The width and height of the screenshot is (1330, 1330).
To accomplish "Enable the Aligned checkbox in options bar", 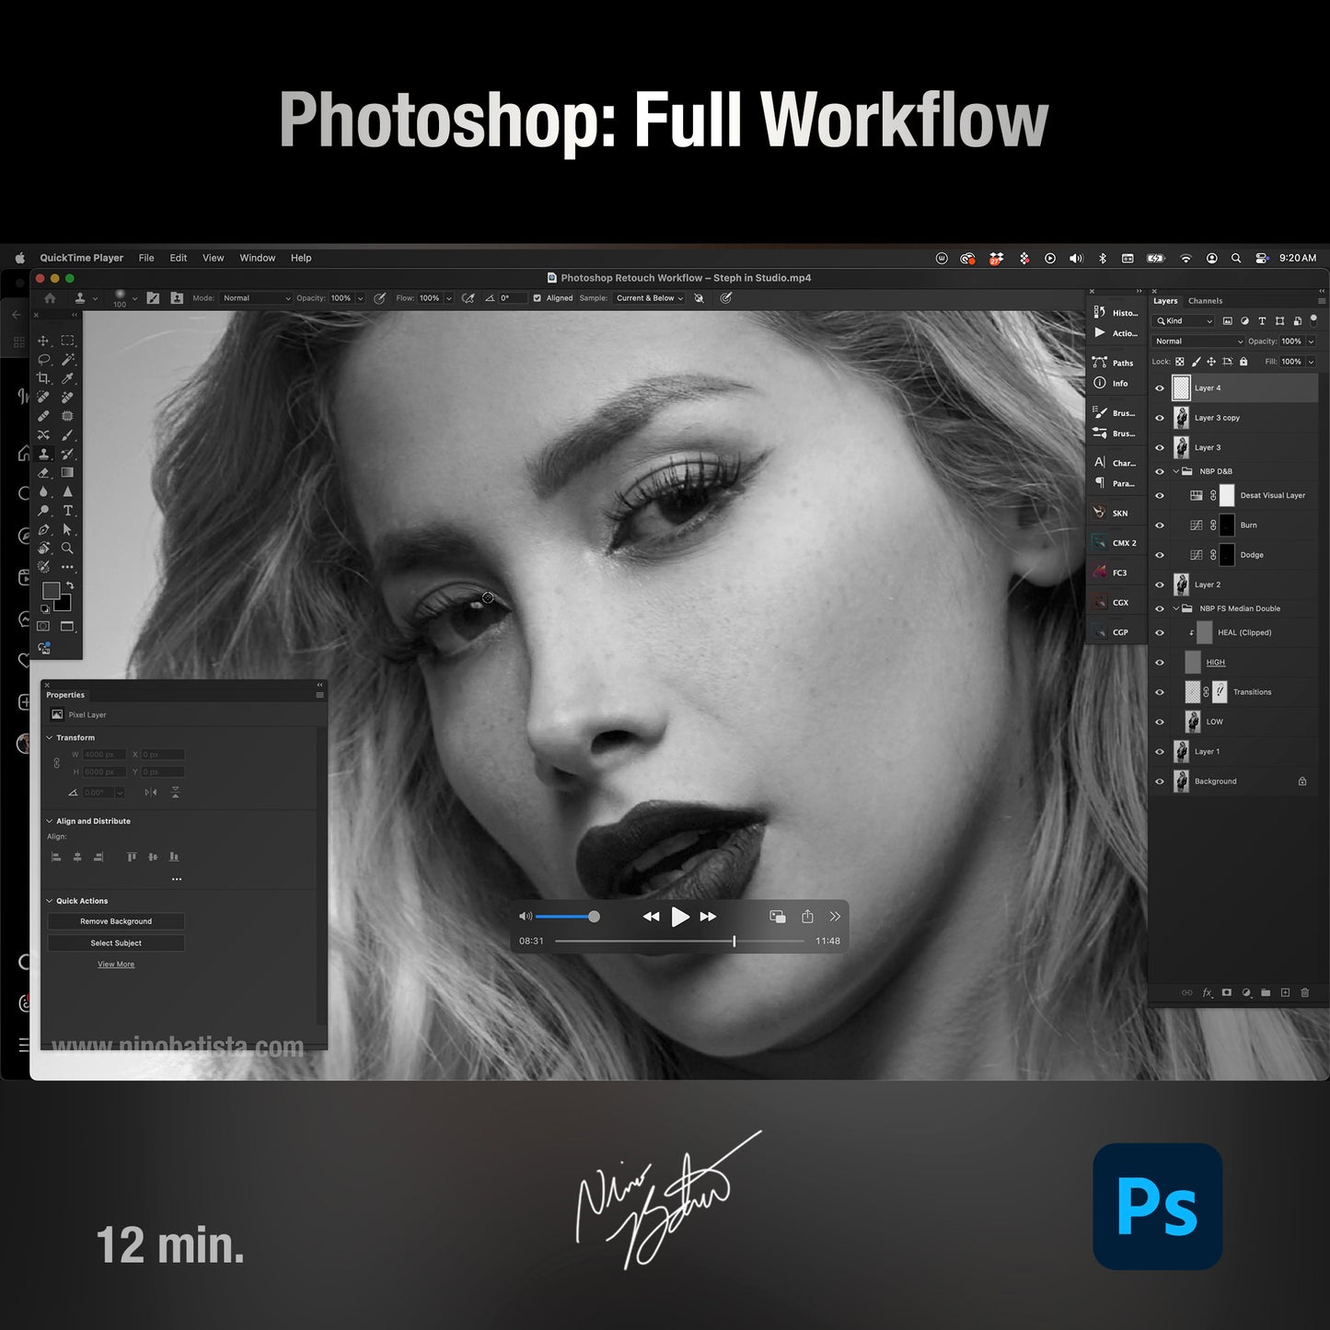I will click(537, 298).
